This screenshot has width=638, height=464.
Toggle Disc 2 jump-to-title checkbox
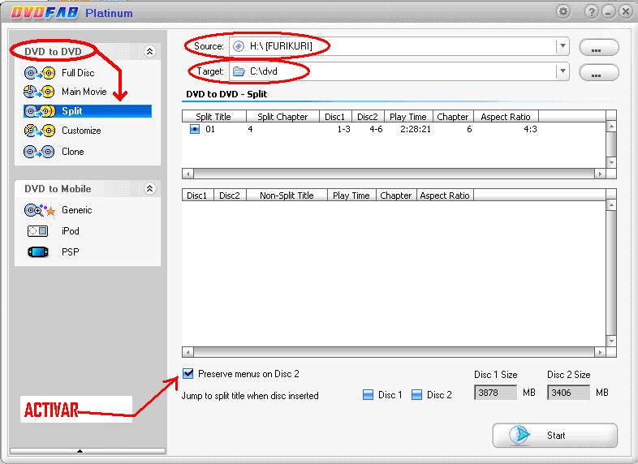(416, 394)
